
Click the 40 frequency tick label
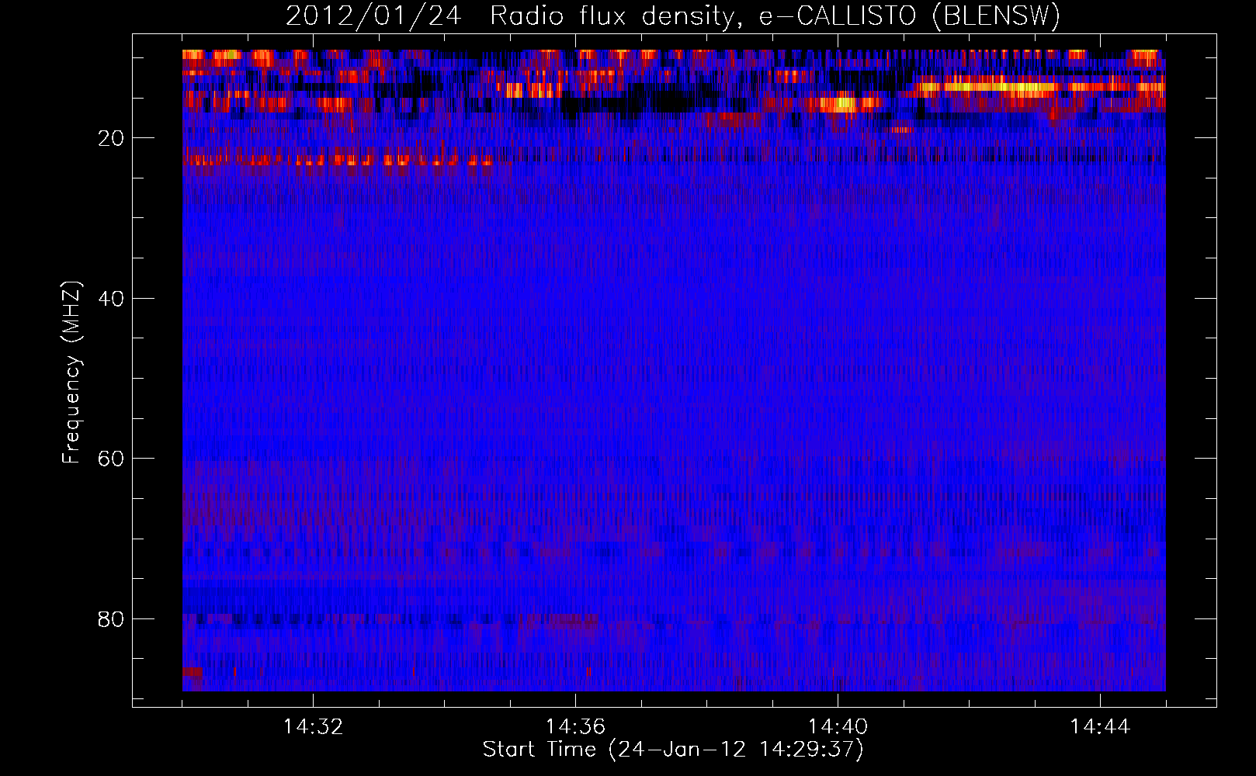click(111, 299)
